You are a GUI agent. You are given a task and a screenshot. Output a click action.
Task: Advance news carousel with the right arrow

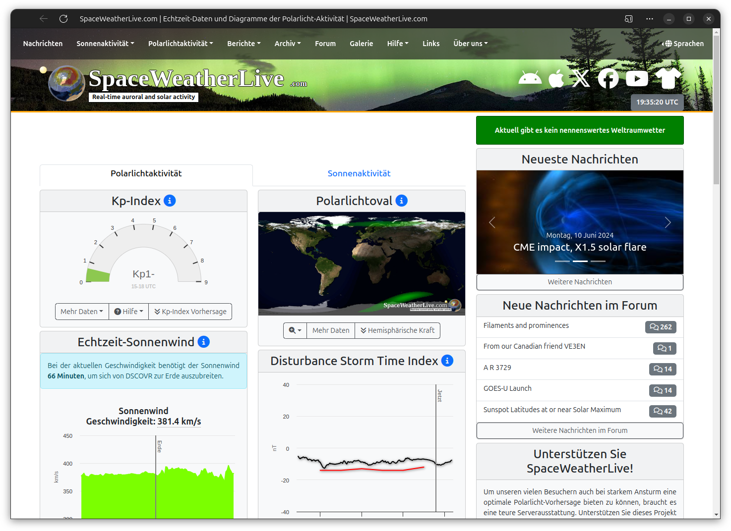coord(668,222)
